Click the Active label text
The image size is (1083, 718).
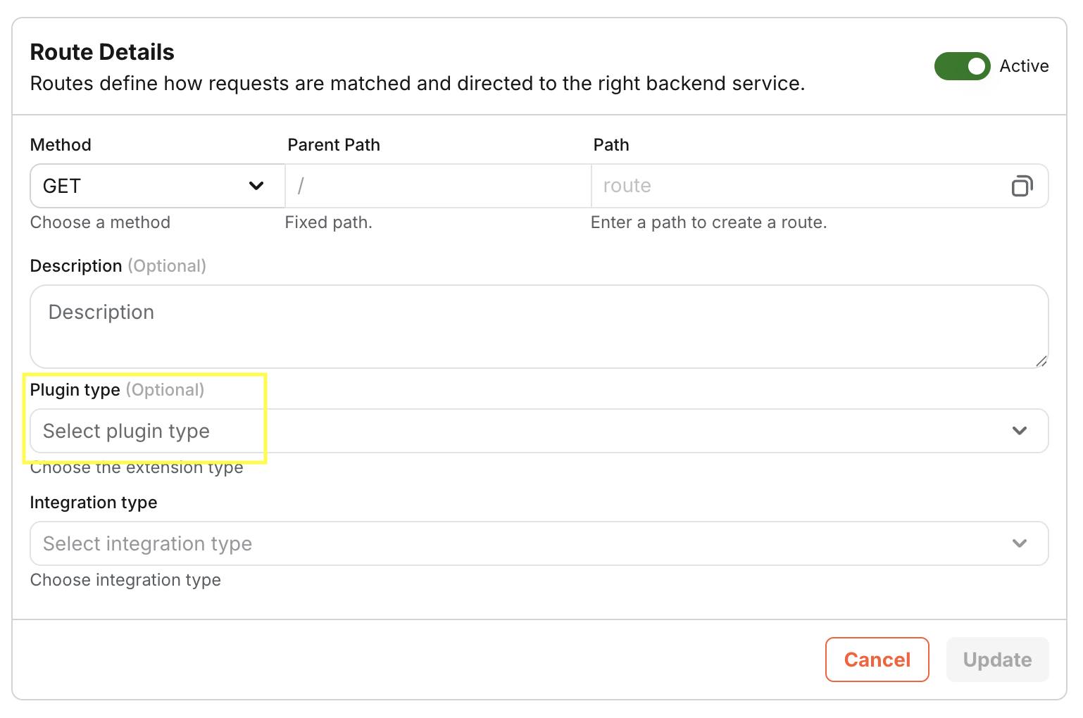click(x=1024, y=66)
